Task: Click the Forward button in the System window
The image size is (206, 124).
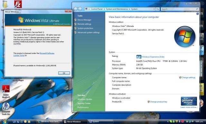Action: point(80,9)
